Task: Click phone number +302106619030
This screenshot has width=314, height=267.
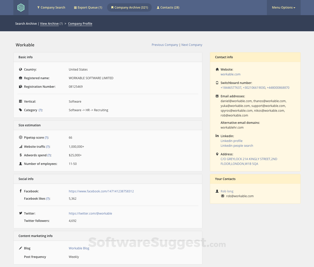Action: 254,88
